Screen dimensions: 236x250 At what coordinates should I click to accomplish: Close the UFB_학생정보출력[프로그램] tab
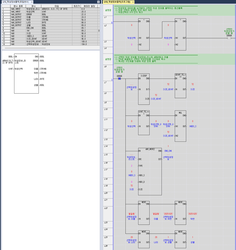click(x=133, y=2)
